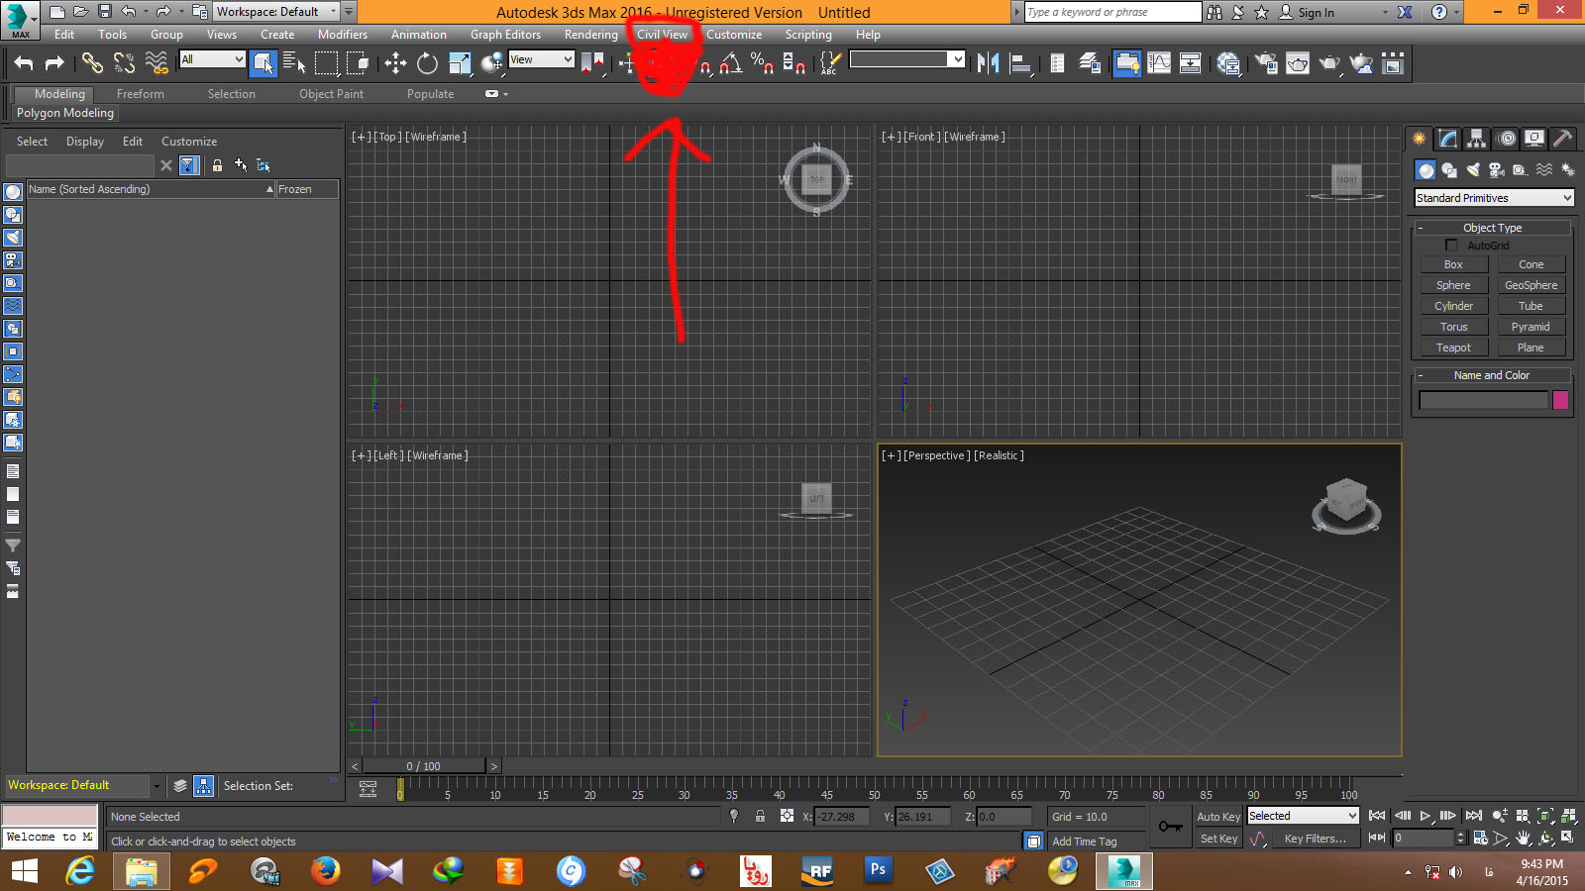The width and height of the screenshot is (1585, 891).
Task: Select Cameras category in Create panel
Action: 1497,170
